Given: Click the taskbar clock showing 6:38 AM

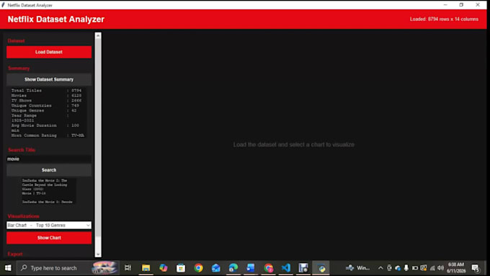Looking at the screenshot, I should tap(455, 268).
